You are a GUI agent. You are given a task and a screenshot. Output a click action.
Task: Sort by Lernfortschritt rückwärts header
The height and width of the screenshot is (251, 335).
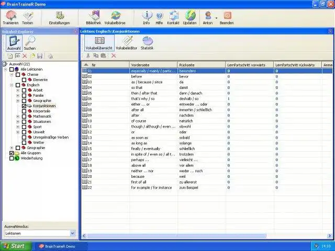pyautogui.click(x=298, y=65)
